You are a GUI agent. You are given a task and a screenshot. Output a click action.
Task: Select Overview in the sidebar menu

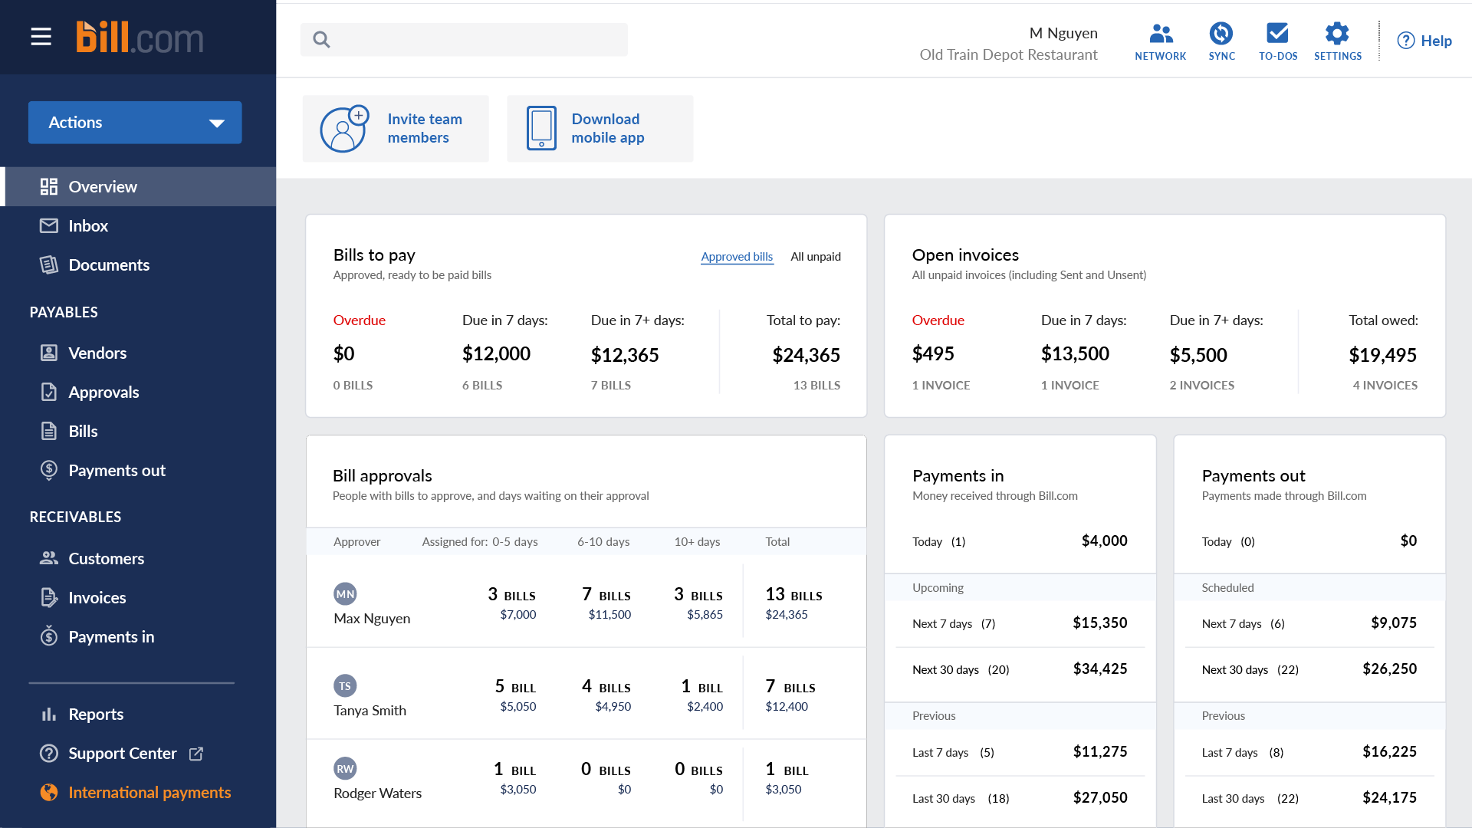(103, 186)
